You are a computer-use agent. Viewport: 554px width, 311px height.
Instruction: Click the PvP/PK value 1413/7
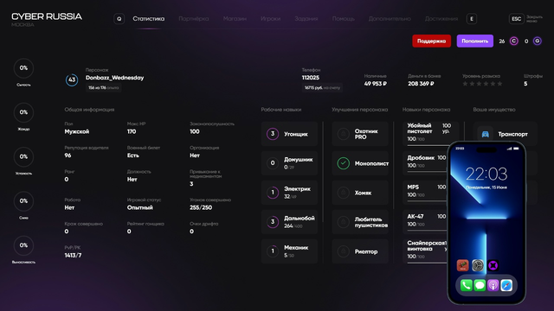point(73,255)
